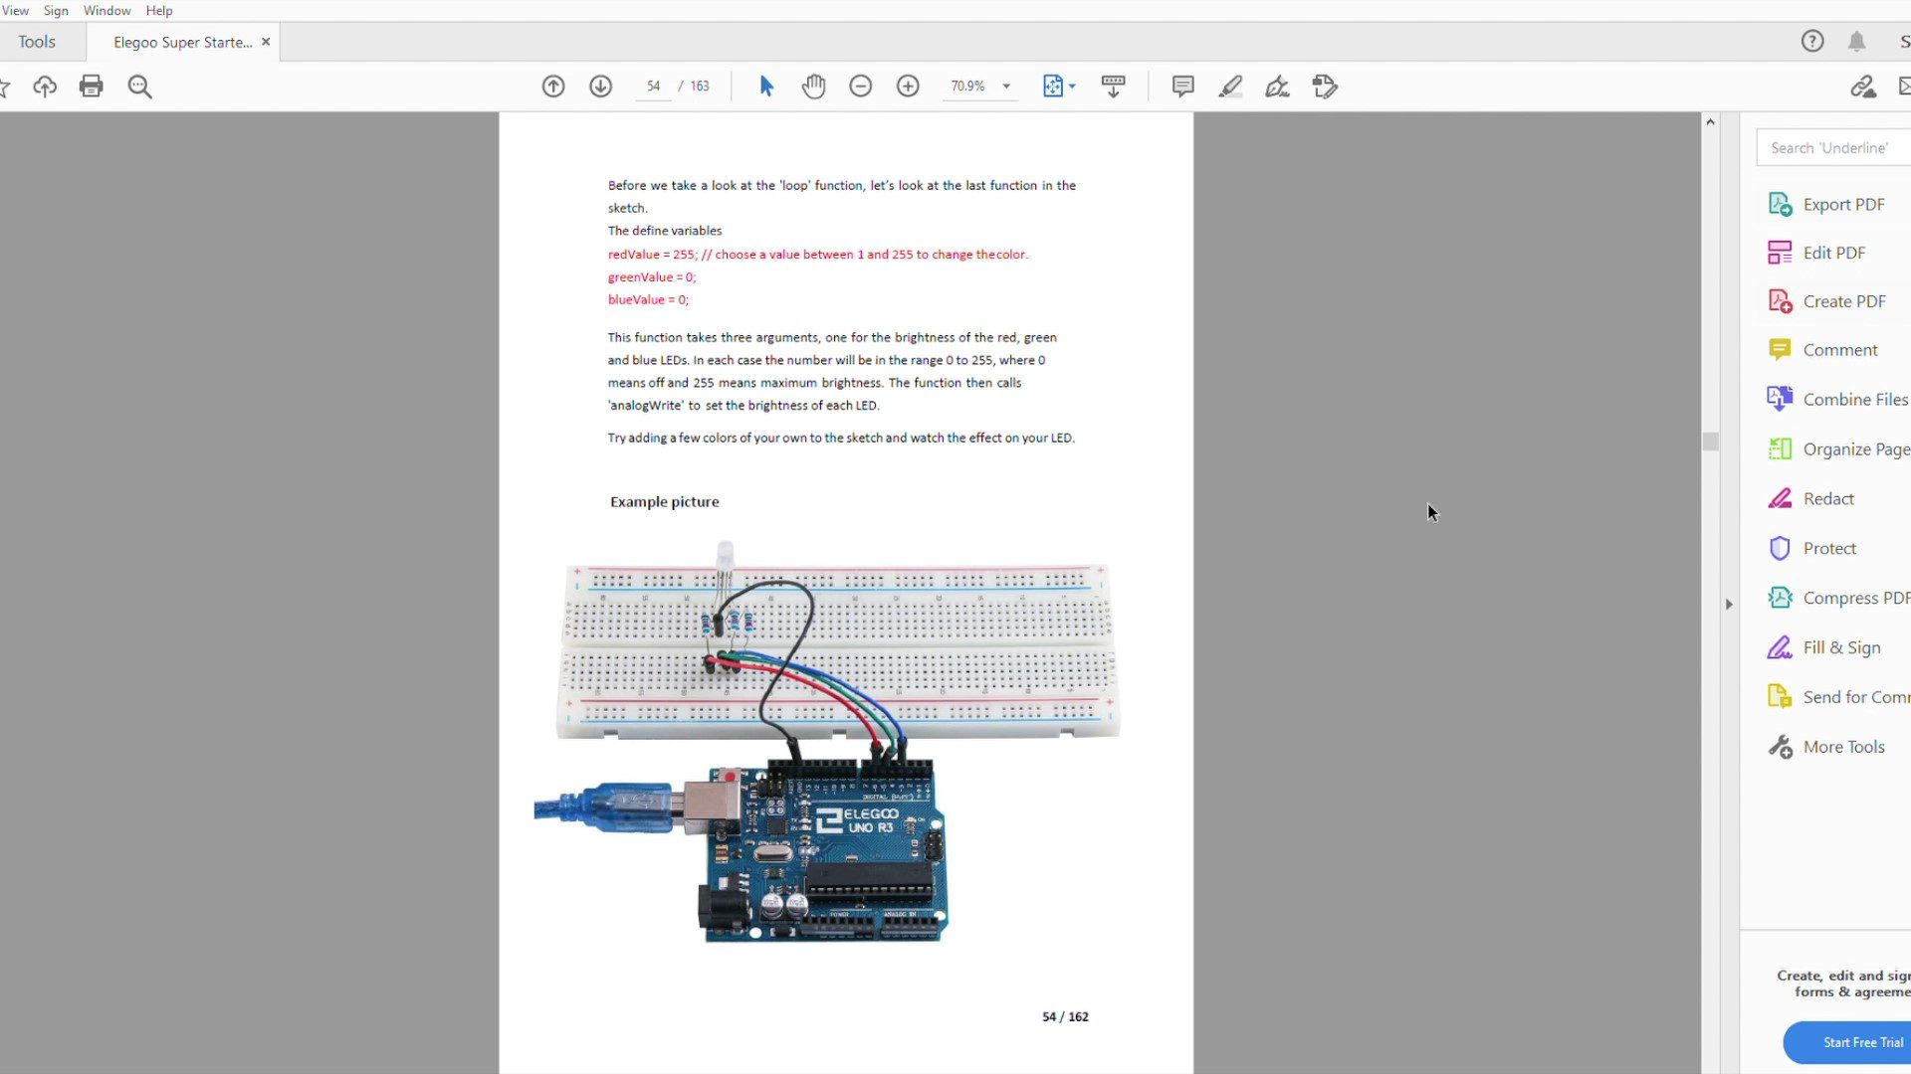Go to next page with down arrow
The width and height of the screenshot is (1911, 1074).
[600, 87]
